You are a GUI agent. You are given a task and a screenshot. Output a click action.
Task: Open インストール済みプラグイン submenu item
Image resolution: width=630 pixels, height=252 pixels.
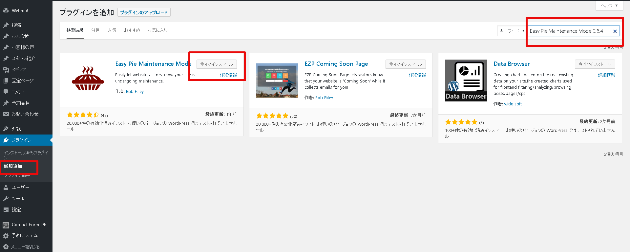tap(26, 155)
